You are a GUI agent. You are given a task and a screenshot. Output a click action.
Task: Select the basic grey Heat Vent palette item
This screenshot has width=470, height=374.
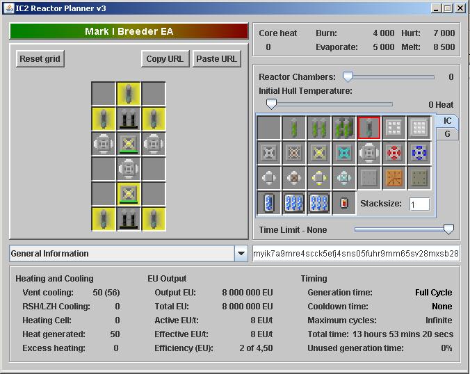point(269,153)
